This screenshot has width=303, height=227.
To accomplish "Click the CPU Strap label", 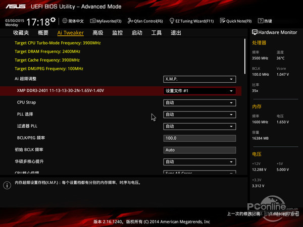I will [x=26, y=102].
